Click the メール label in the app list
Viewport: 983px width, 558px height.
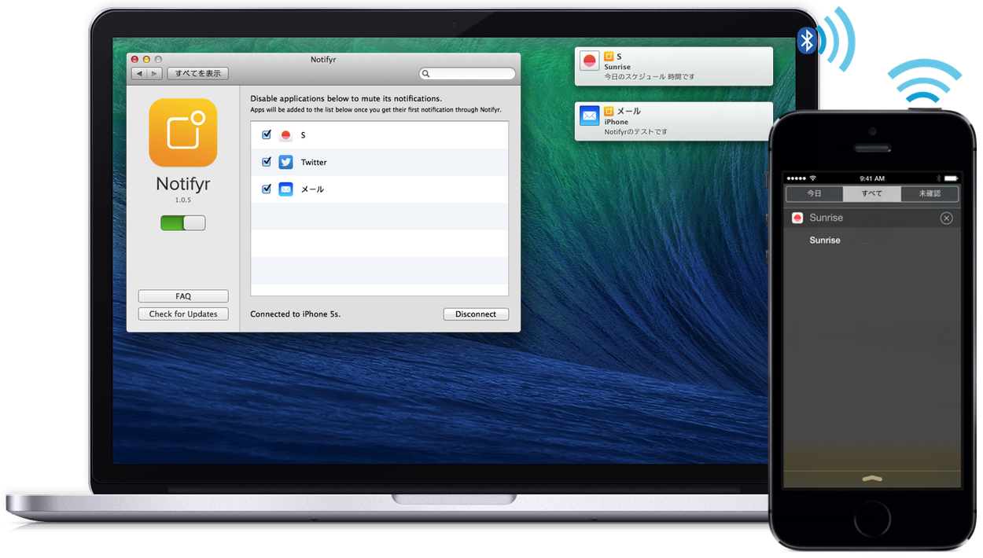pyautogui.click(x=312, y=189)
